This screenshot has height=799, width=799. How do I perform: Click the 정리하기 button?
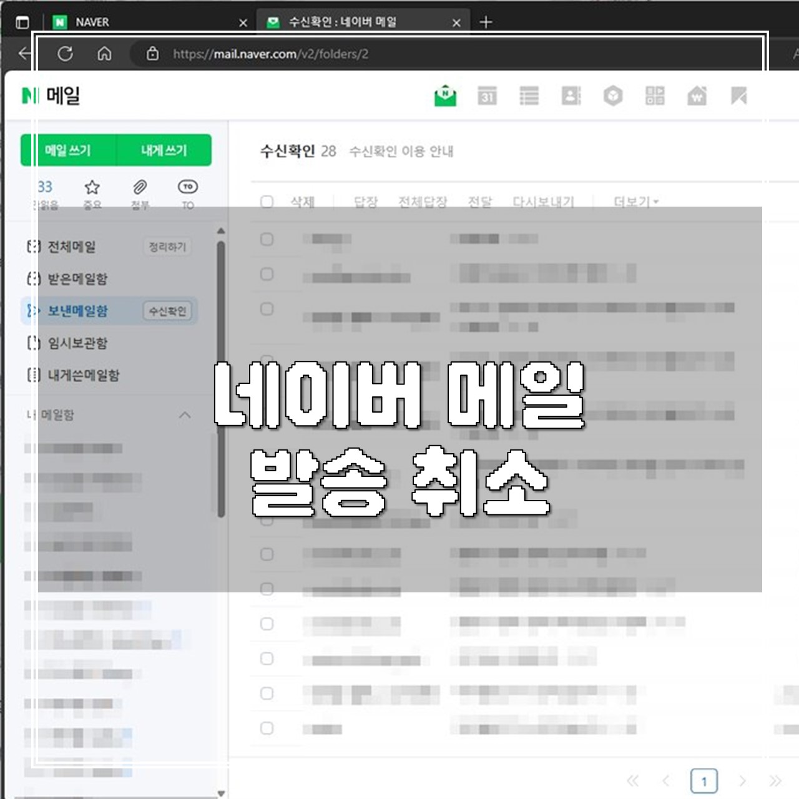pos(167,247)
